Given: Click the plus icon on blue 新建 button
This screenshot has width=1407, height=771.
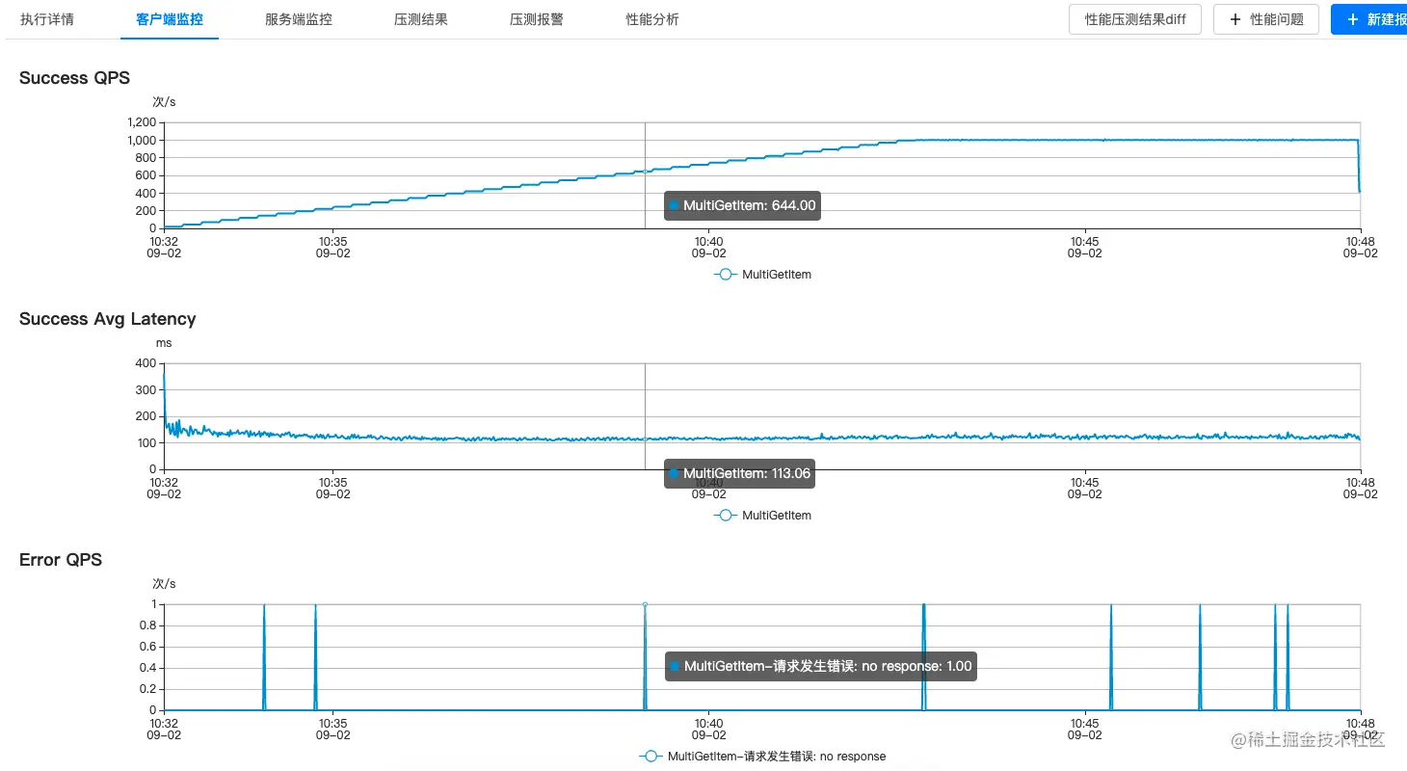Looking at the screenshot, I should tap(1353, 19).
